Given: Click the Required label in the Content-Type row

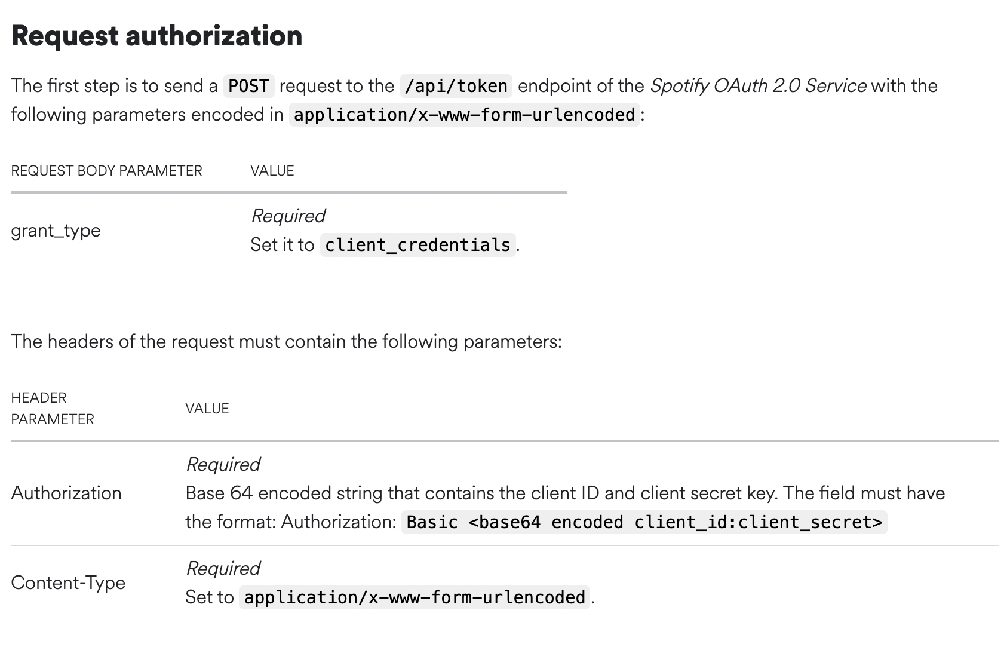Looking at the screenshot, I should pos(223,568).
